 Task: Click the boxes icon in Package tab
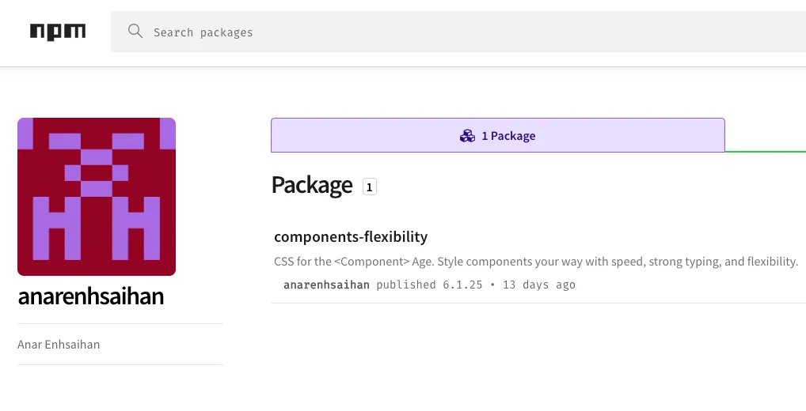click(x=467, y=136)
